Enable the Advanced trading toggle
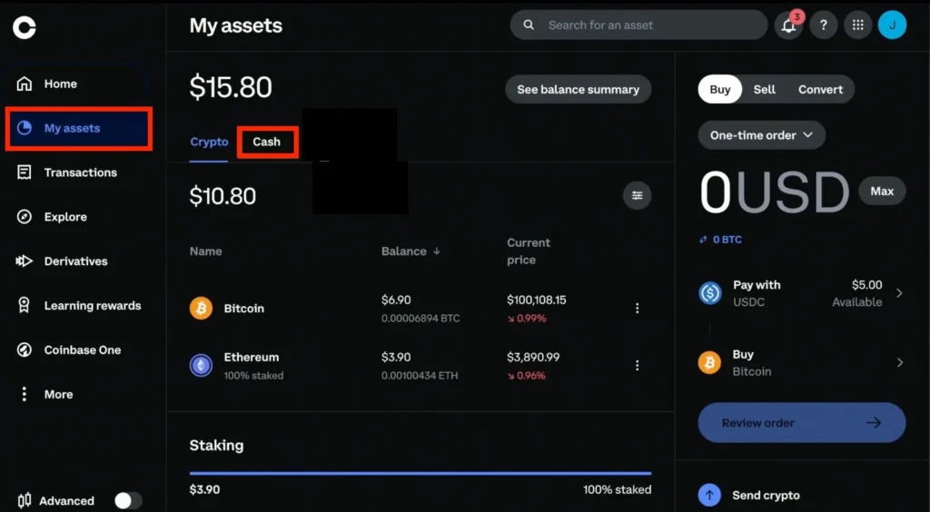This screenshot has height=512, width=930. [x=128, y=500]
